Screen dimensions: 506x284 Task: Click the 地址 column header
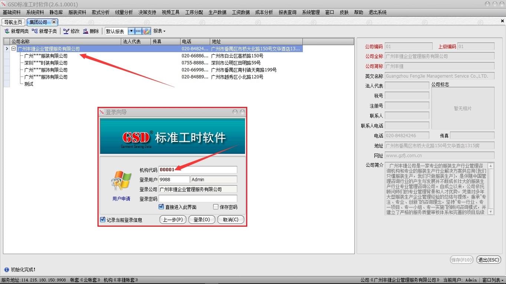click(256, 41)
